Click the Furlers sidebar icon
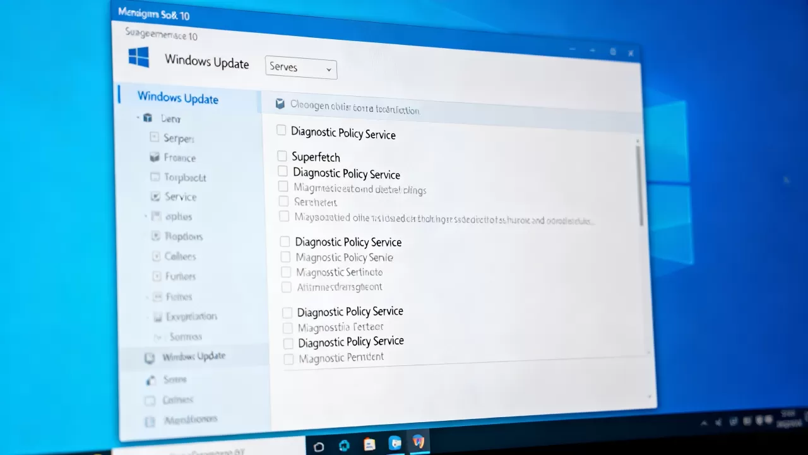Viewport: 808px width, 455px height. click(x=157, y=276)
